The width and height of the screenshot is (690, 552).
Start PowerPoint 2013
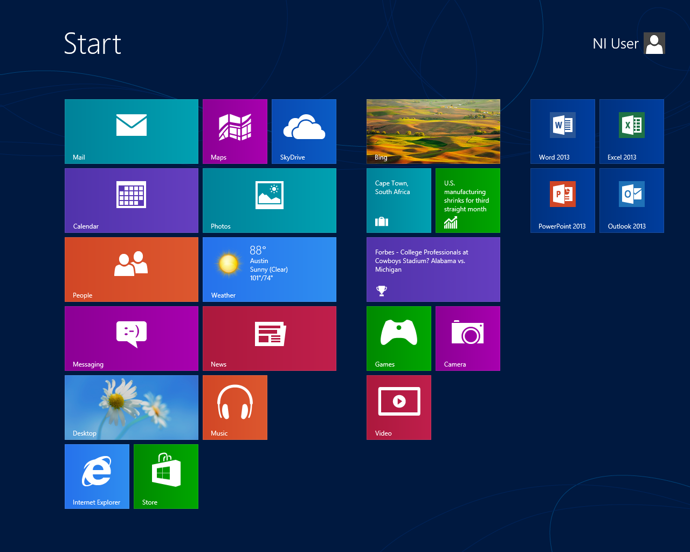(x=562, y=200)
